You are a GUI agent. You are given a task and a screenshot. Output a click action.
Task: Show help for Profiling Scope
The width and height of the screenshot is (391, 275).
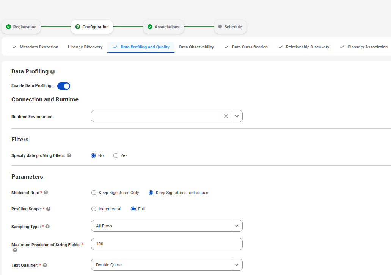(x=49, y=208)
